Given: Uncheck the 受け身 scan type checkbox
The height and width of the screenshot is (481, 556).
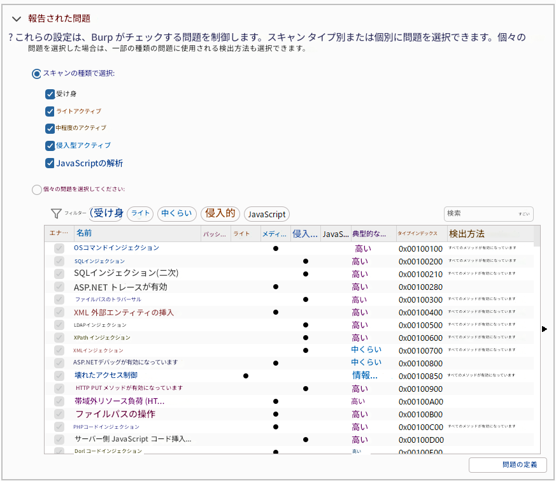Looking at the screenshot, I should [50, 94].
